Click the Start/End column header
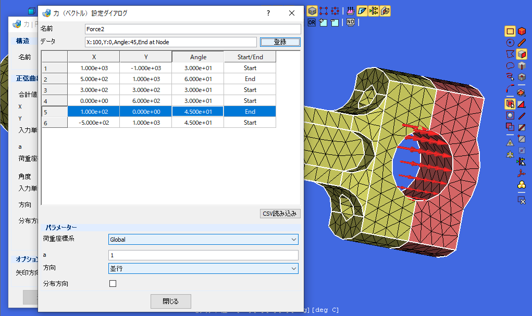This screenshot has width=532, height=316. coord(250,57)
